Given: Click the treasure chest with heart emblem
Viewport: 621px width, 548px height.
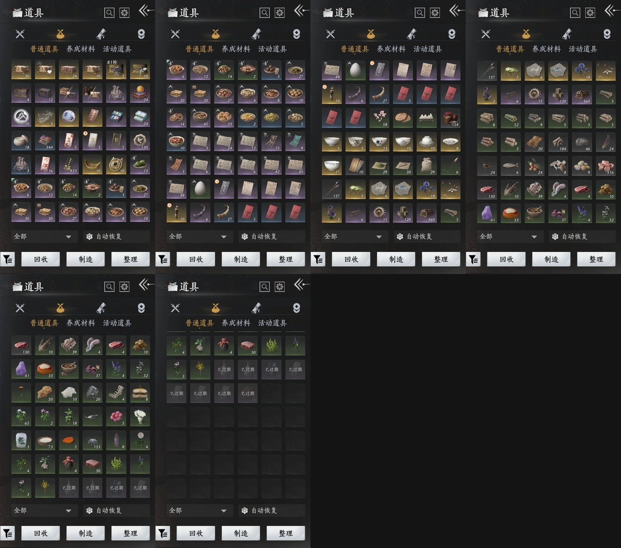Looking at the screenshot, I should [45, 70].
